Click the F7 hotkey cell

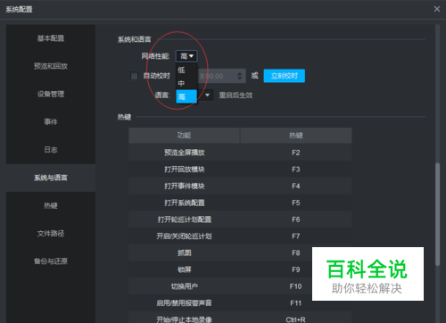(x=296, y=236)
